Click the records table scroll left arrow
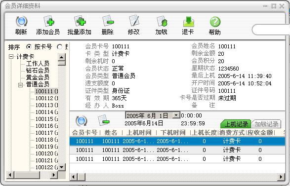Image resolution: width=290 pixels, height=186 pixels. (x=74, y=177)
